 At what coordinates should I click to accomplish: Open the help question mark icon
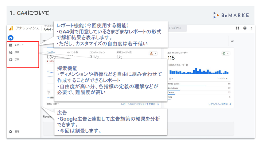click(x=245, y=28)
